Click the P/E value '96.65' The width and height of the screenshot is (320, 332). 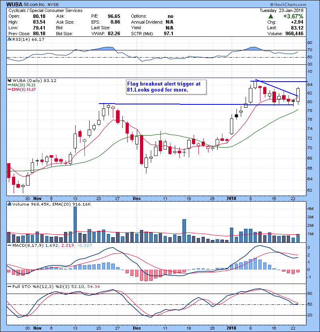tap(114, 16)
